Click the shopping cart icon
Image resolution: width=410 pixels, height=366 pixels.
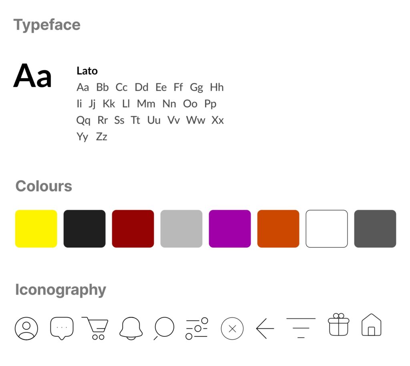(x=96, y=328)
